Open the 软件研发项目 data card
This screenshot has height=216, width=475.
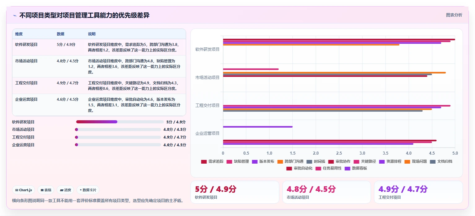pyautogui.click(x=235, y=192)
